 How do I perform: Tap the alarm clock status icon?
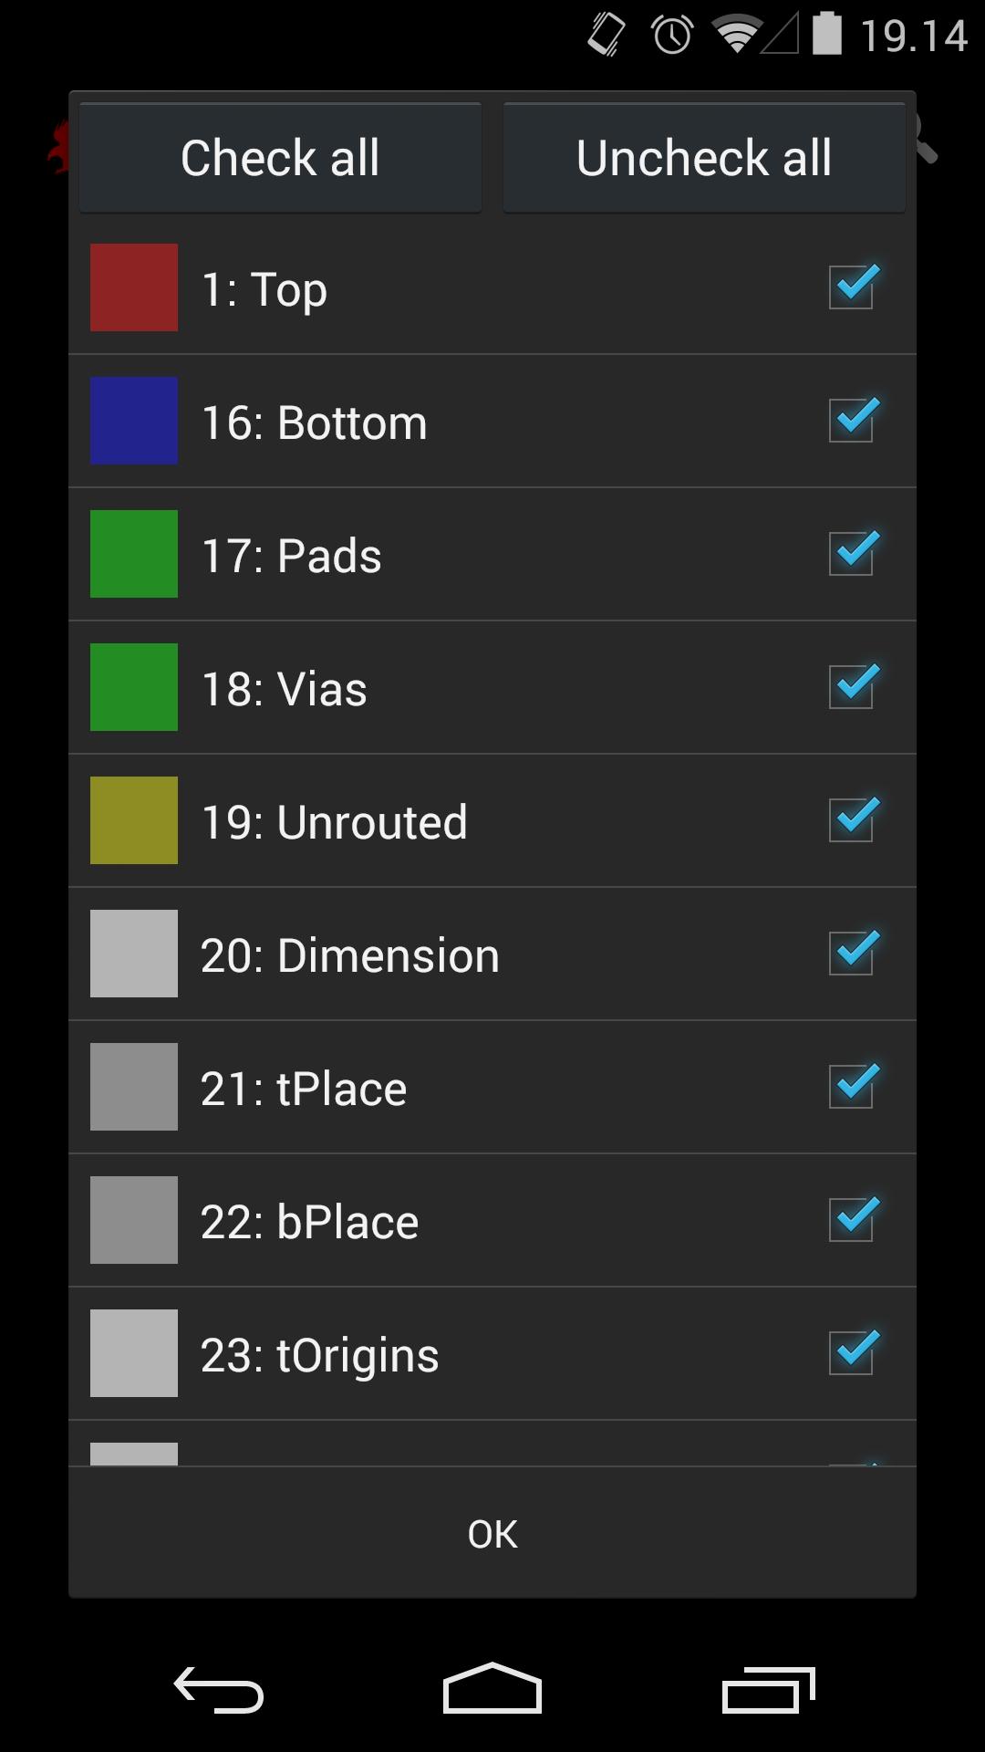click(x=672, y=36)
